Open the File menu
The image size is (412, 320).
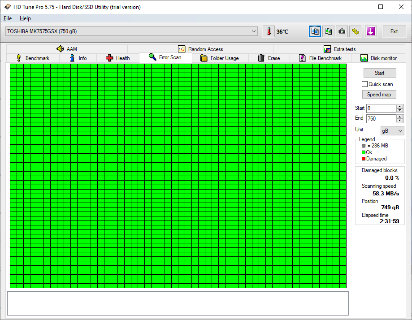coord(8,18)
